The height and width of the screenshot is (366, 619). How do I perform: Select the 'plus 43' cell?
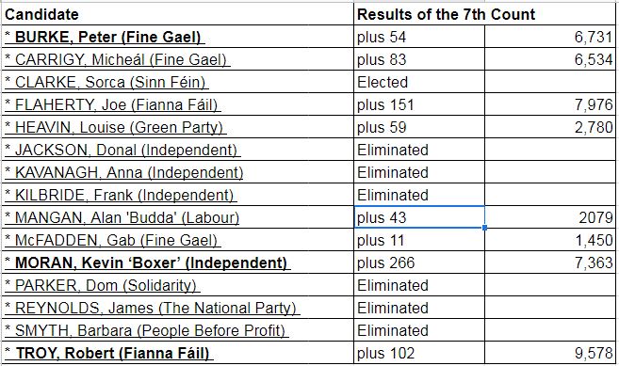click(x=419, y=217)
